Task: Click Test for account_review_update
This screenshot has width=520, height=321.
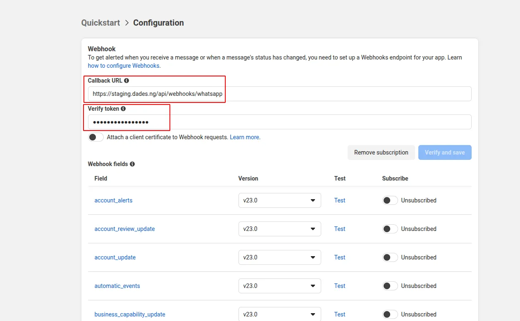Action: point(340,229)
